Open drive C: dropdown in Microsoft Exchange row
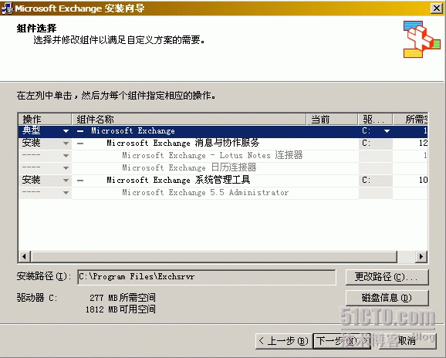The width and height of the screenshot is (446, 358). point(387,131)
